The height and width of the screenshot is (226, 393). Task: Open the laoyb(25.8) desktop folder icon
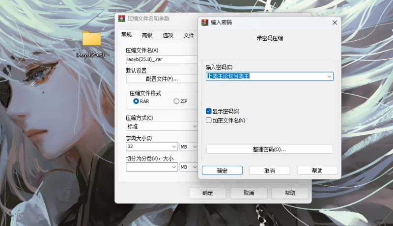tap(91, 39)
